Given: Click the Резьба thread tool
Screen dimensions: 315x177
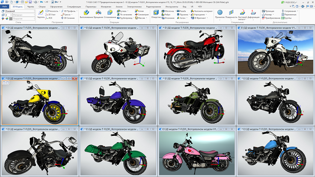Looking at the screenshot, I should click(181, 11).
